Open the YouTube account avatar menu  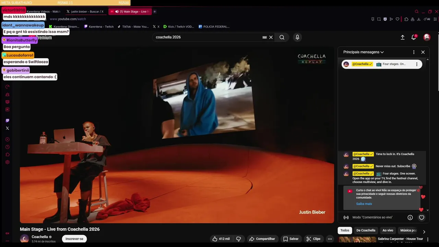(427, 37)
